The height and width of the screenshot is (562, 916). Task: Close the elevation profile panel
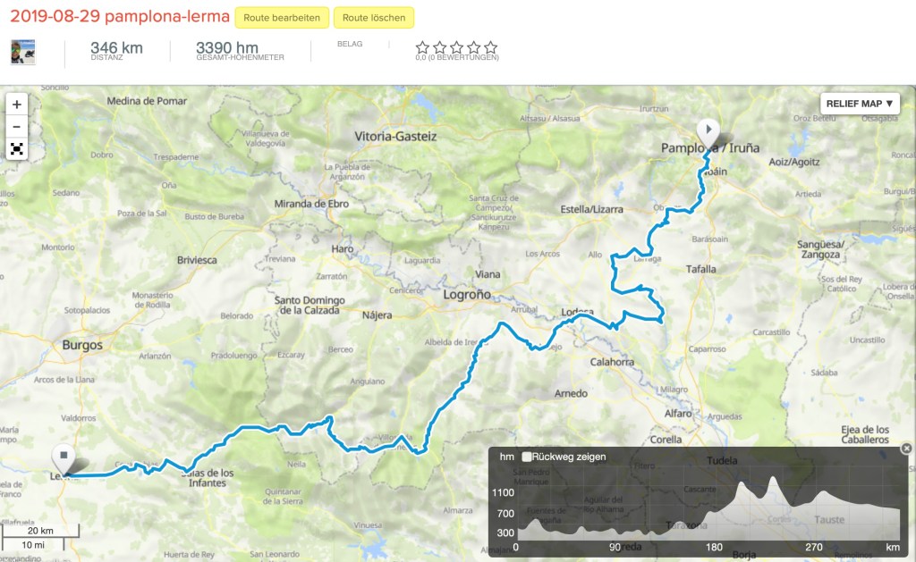(x=906, y=449)
